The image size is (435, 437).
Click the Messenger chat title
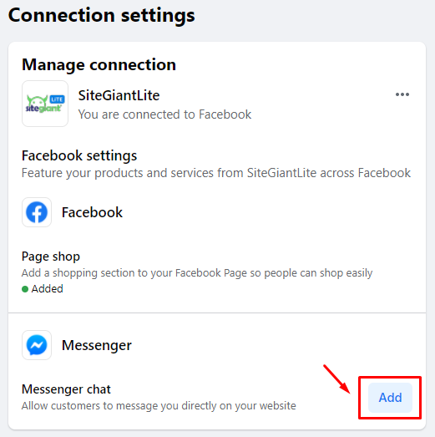66,389
